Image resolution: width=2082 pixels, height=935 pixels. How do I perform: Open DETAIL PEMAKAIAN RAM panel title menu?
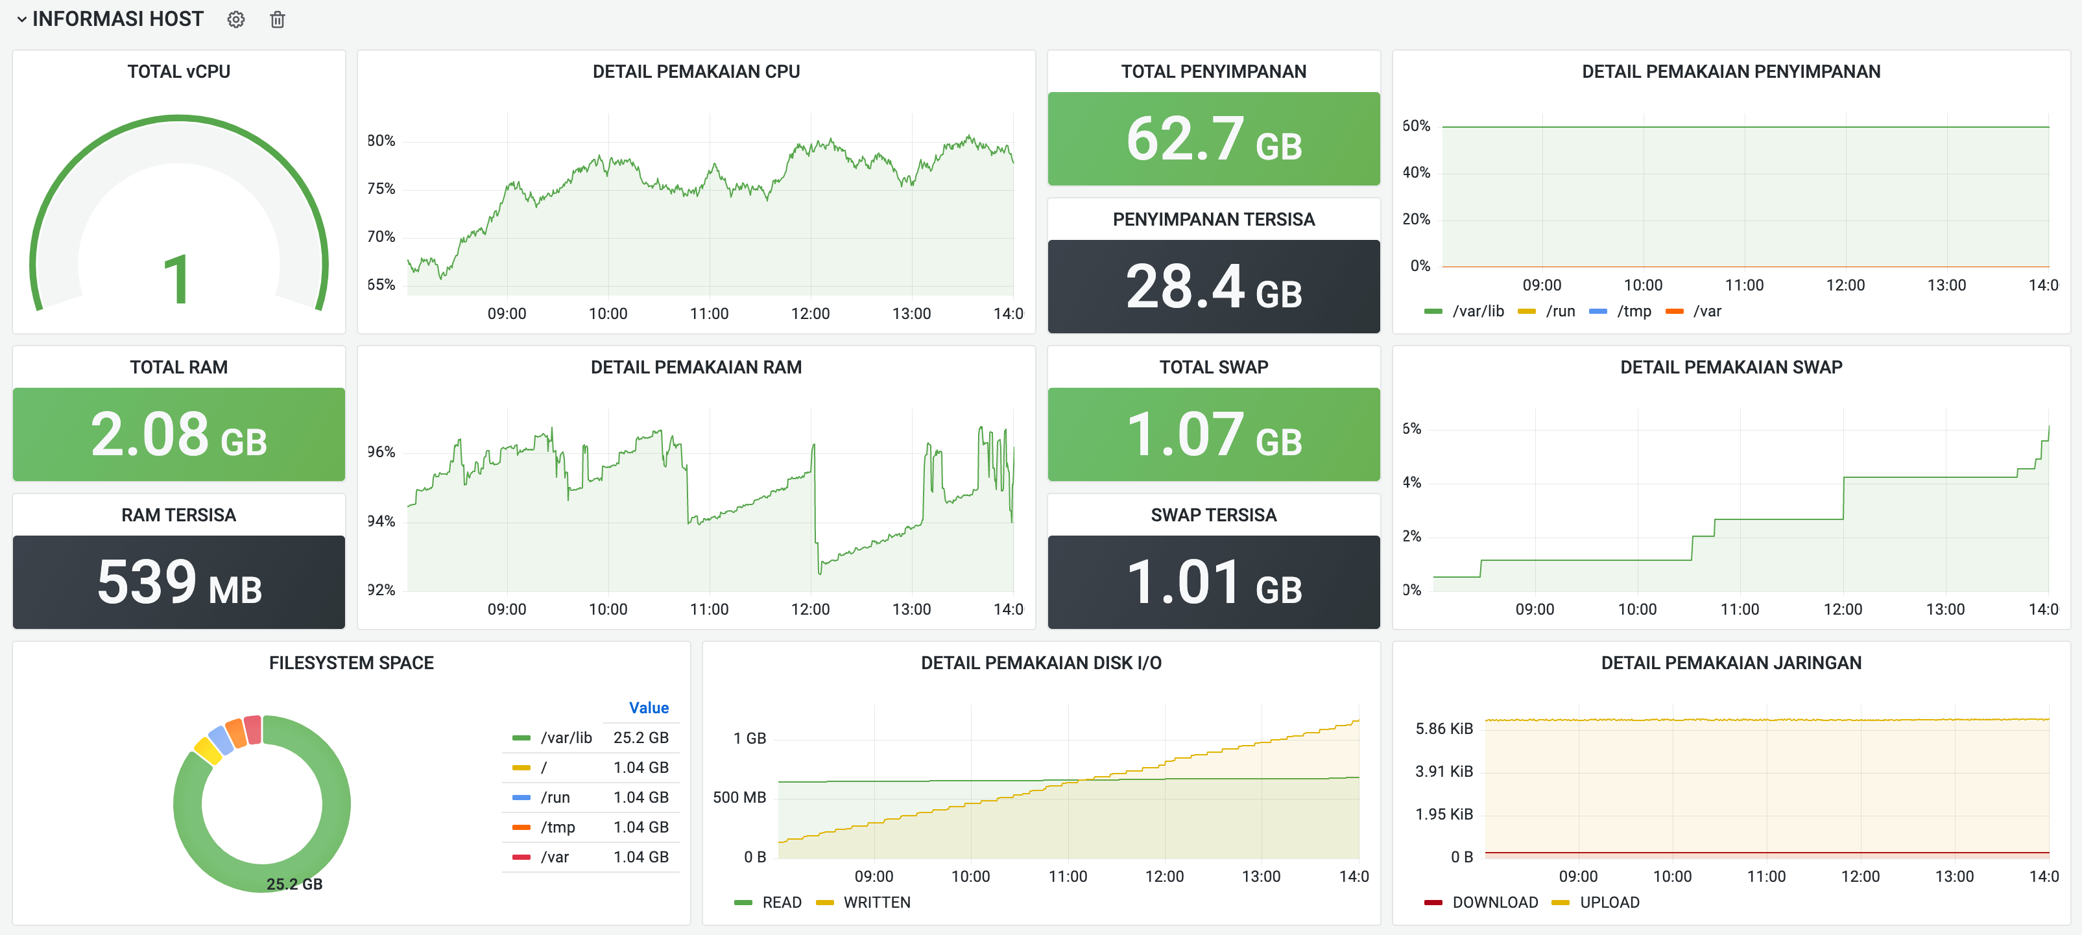coord(696,367)
